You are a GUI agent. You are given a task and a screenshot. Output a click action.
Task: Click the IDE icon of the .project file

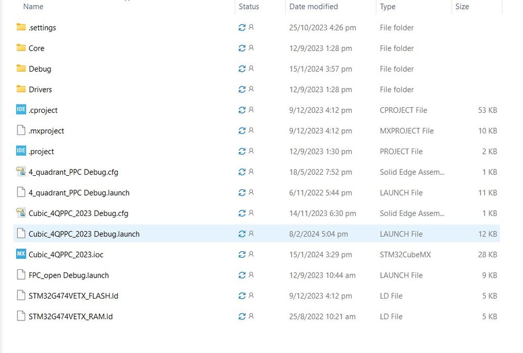pyautogui.click(x=21, y=151)
